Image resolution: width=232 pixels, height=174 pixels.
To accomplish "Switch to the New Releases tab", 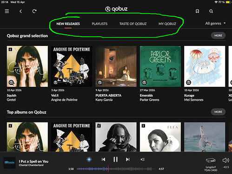I will point(68,24).
